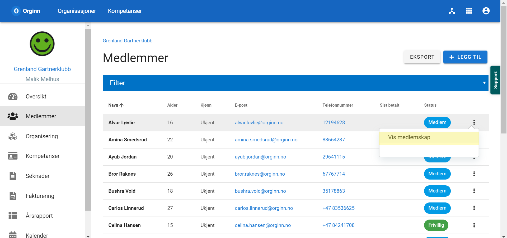Click Medlem status badge for Bushra Vold
Image resolution: width=507 pixels, height=238 pixels.
coord(437,191)
